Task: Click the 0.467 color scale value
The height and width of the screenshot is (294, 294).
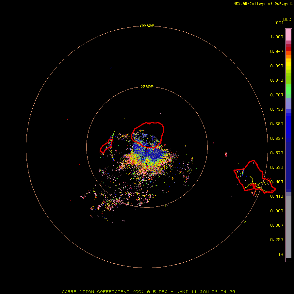Action: point(277,182)
